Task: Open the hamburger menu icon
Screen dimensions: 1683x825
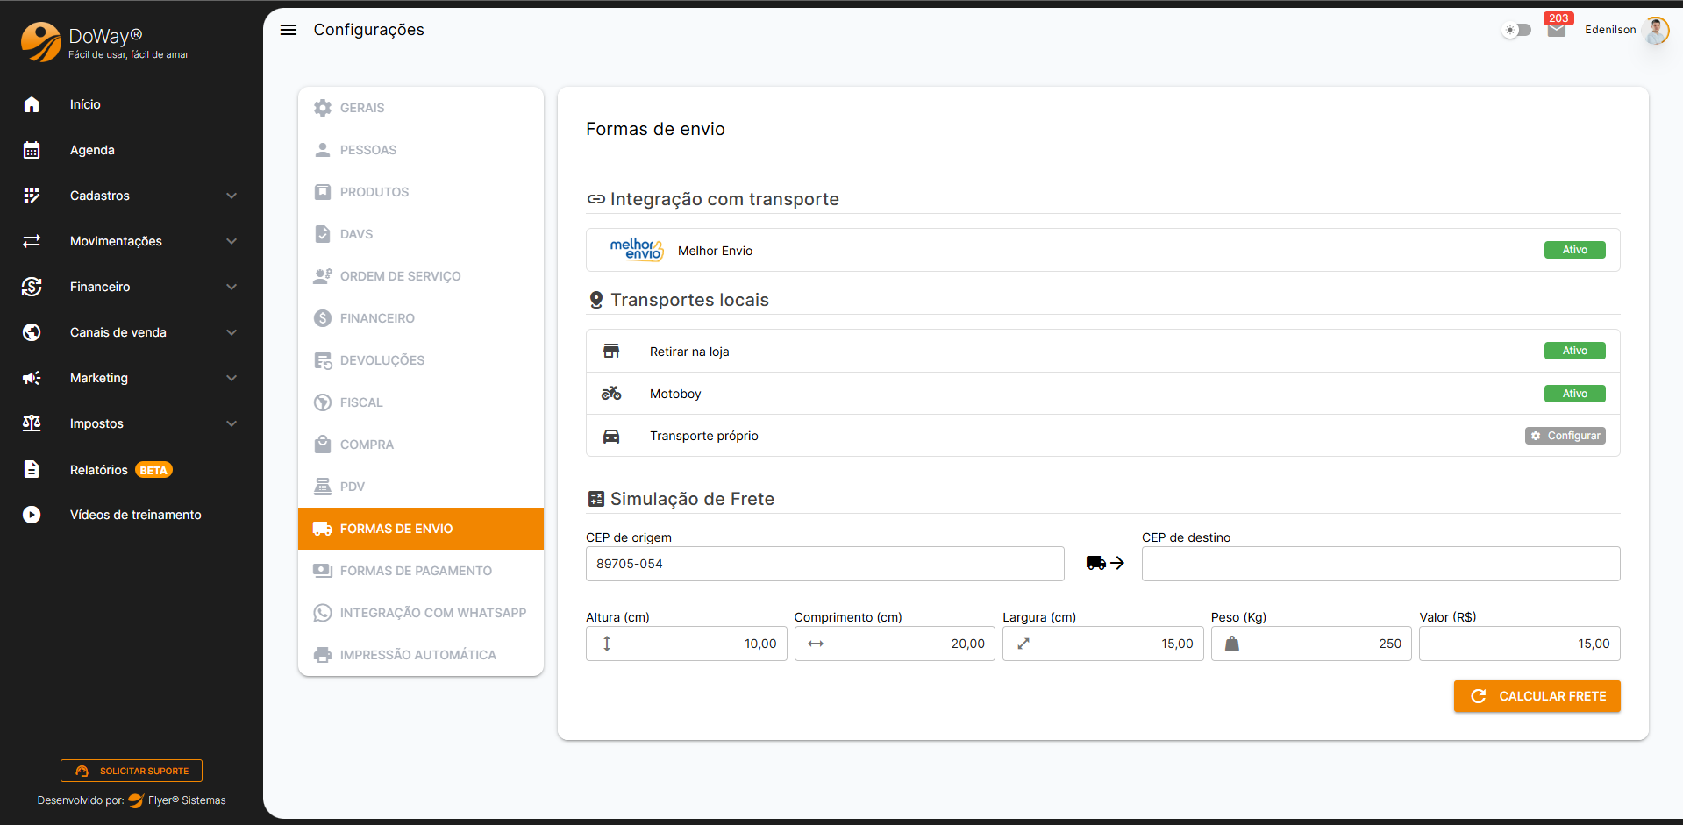Action: point(288,30)
